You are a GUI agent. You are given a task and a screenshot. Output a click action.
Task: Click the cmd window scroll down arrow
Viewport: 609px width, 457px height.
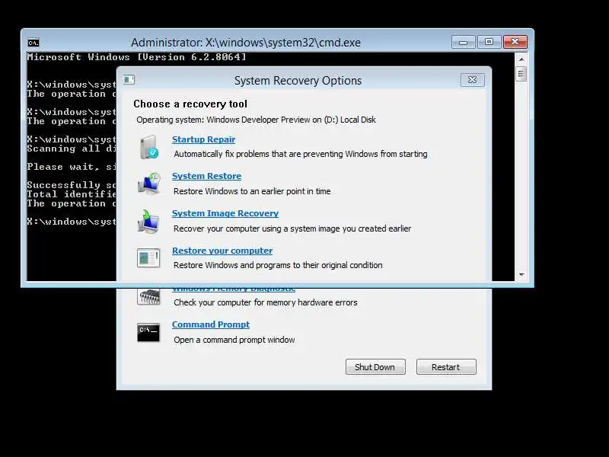pos(521,275)
